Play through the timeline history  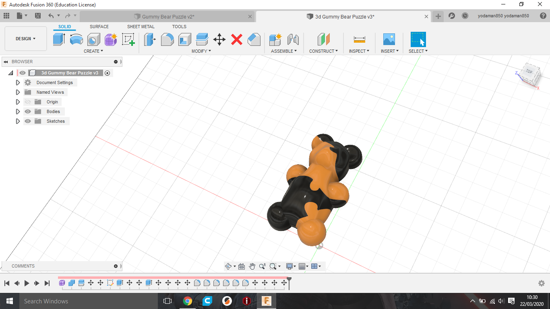(26, 283)
